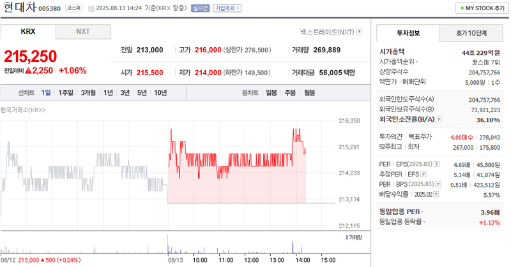Click stock code 005380
Screen dimensions: 511x267
tap(50, 9)
